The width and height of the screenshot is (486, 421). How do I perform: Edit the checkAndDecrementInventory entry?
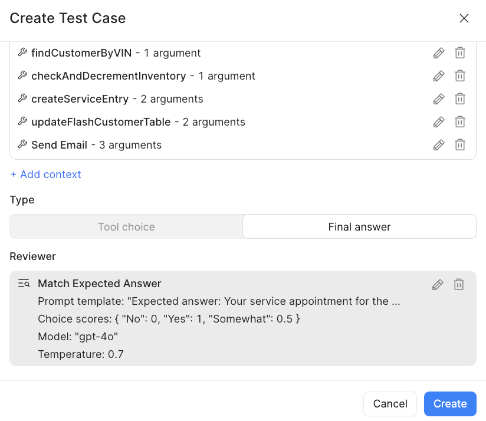point(438,76)
